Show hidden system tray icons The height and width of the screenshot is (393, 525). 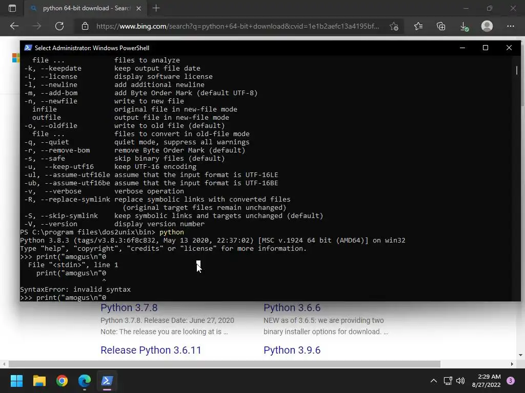point(434,381)
